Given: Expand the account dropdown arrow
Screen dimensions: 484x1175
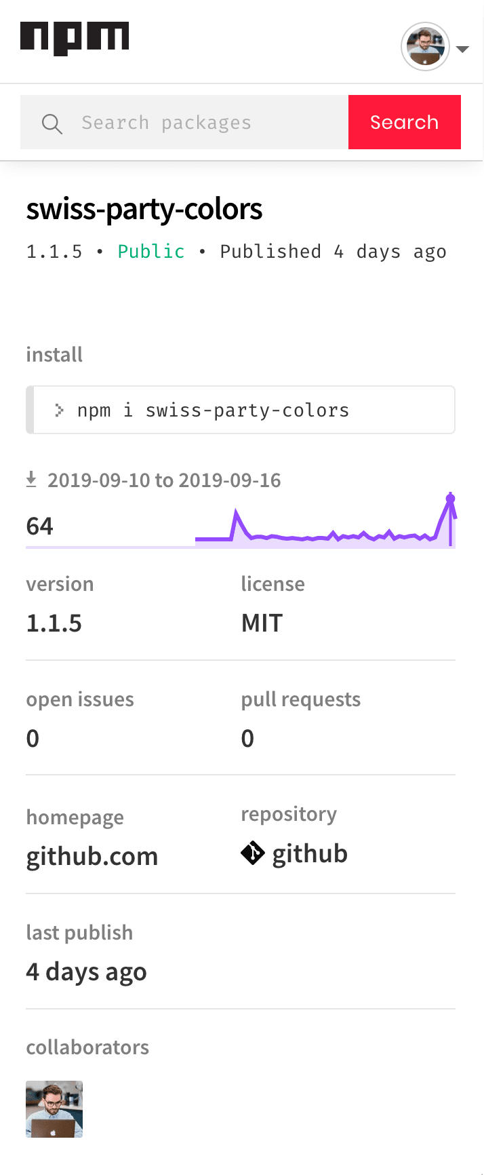Looking at the screenshot, I should (463, 49).
